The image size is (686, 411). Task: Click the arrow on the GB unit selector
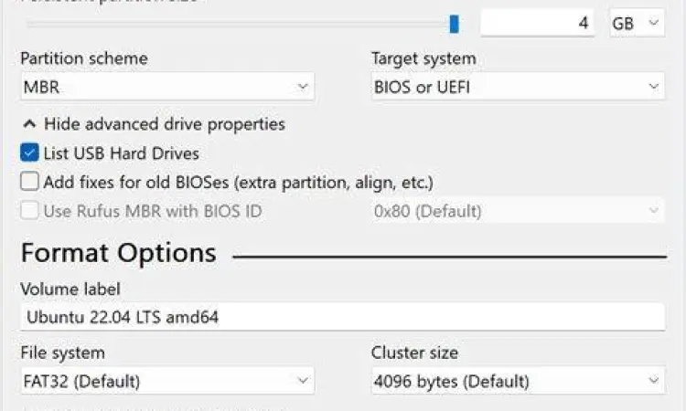653,24
